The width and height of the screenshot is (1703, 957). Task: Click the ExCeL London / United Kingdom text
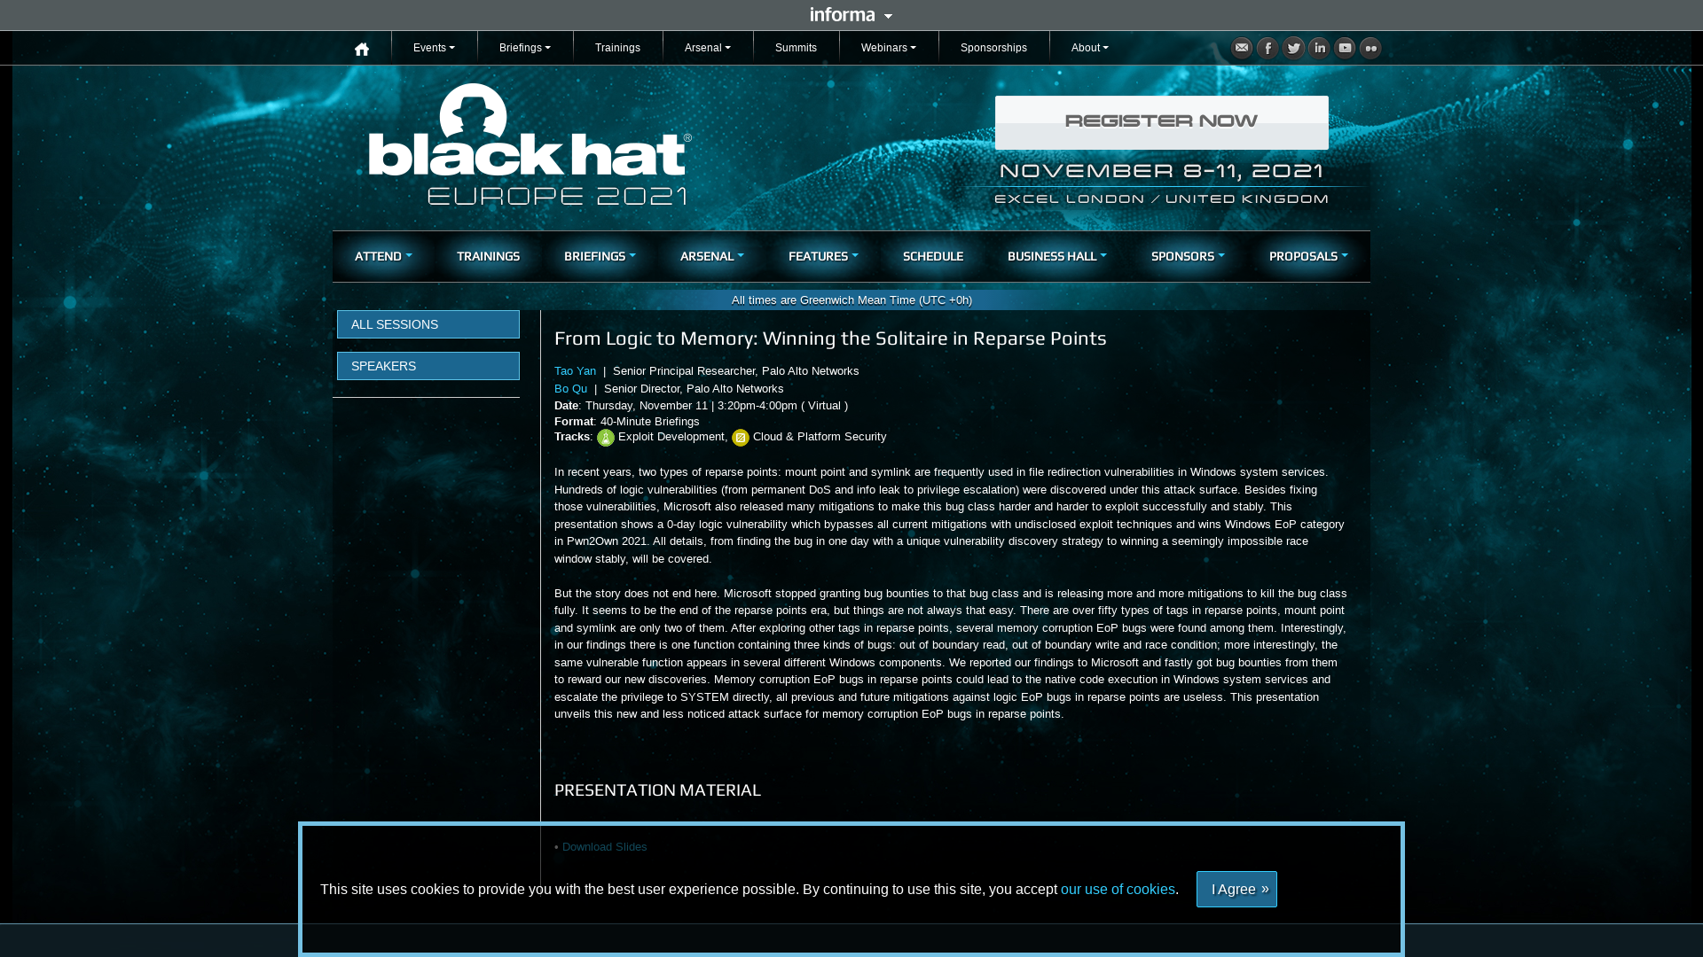1162,199
